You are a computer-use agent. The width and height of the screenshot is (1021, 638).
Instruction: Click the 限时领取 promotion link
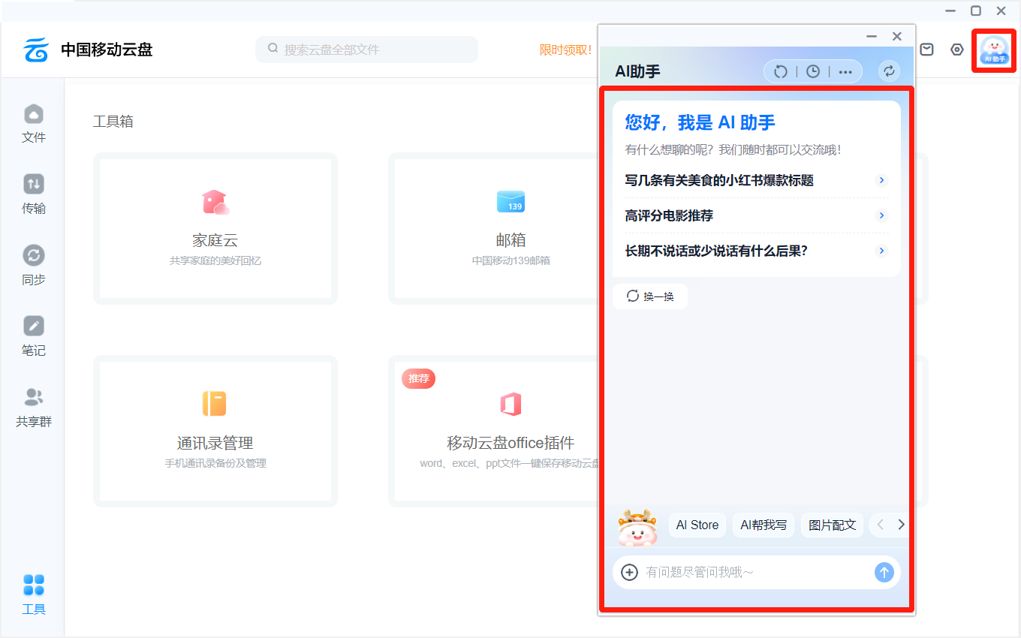(x=565, y=50)
